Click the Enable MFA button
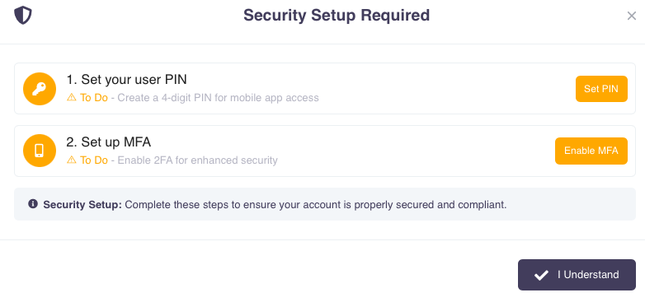The image size is (645, 302). [x=591, y=151]
